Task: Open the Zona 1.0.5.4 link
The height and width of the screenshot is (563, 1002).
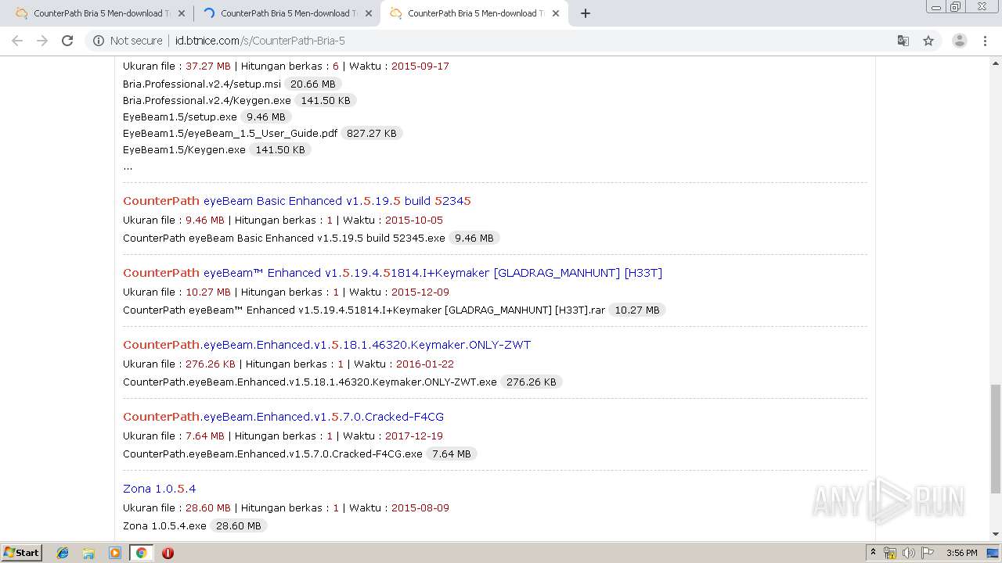Action: tap(160, 489)
